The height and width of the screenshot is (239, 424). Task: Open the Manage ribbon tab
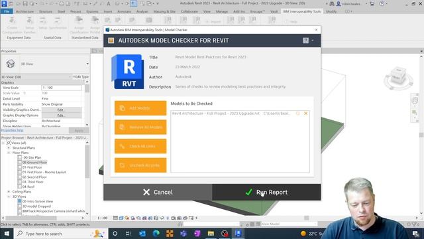222,11
